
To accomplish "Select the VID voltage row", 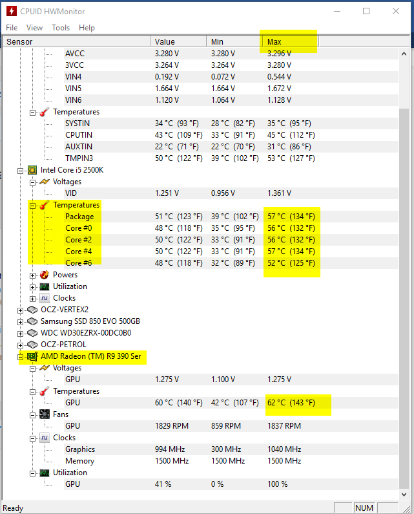I will (231, 193).
